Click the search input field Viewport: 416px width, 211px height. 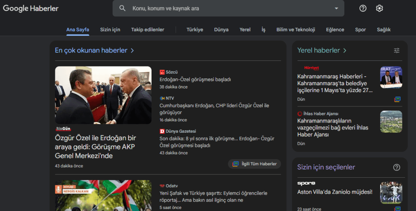[x=228, y=8]
